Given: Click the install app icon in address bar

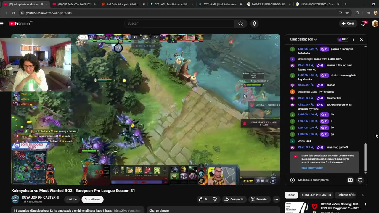Looking at the screenshot, I should tap(340, 13).
